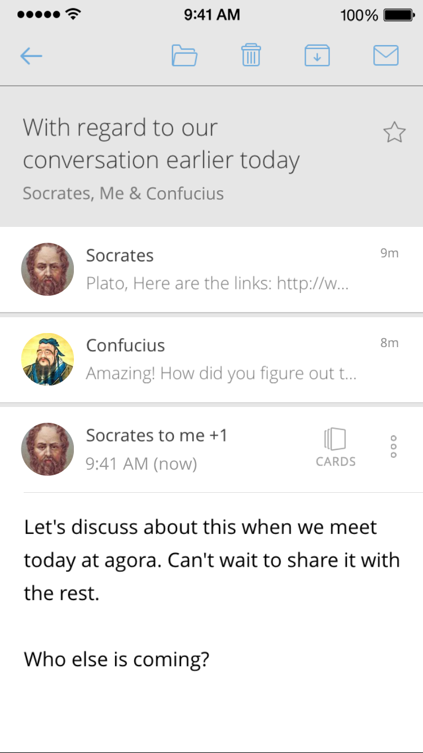Archive the thread using box arrow icon
Screen dimensions: 423x753
pos(317,56)
